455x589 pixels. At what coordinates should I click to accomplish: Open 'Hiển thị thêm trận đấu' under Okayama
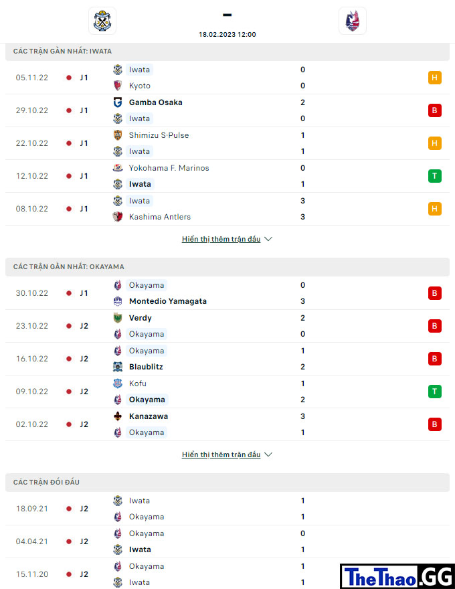tap(221, 455)
